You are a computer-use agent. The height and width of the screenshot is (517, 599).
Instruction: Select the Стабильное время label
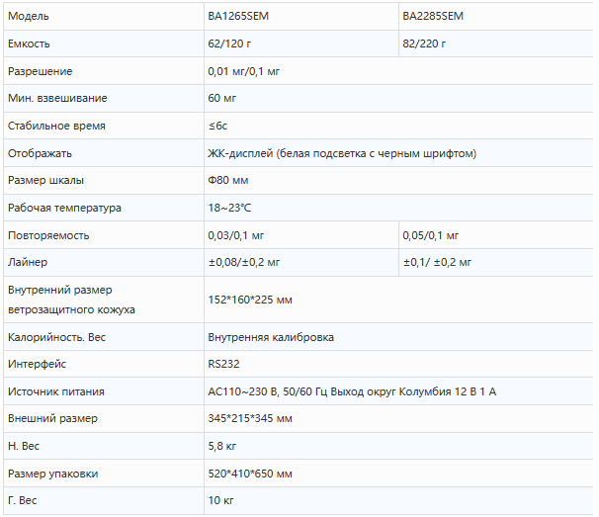pyautogui.click(x=56, y=127)
